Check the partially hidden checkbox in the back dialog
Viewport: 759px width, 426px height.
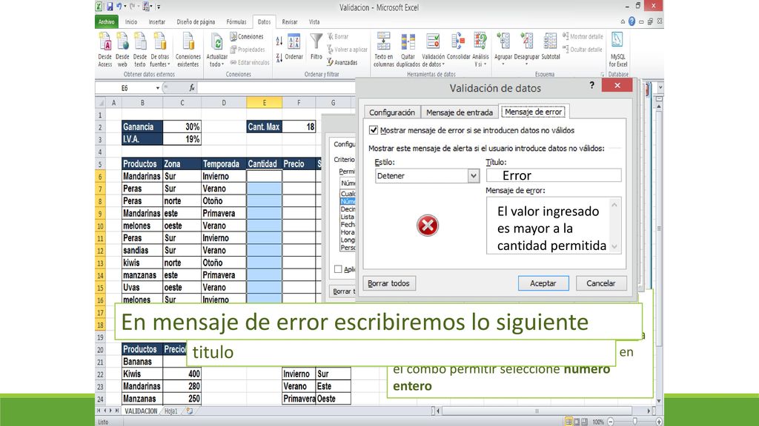coord(338,269)
